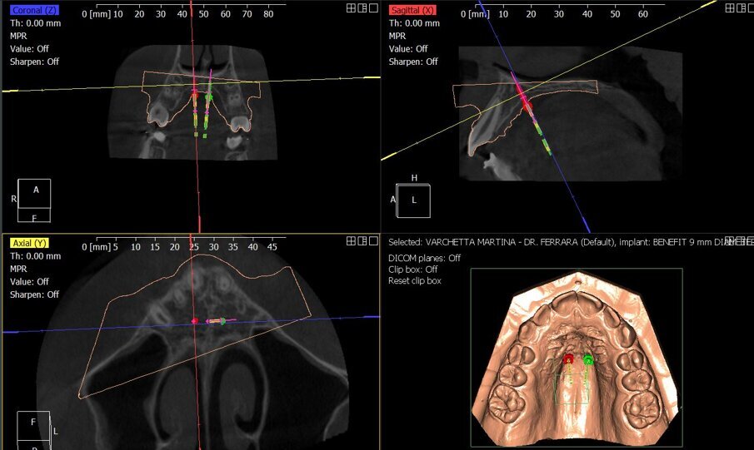Click the Coronal (Z) view label
The image size is (754, 450).
coord(33,10)
